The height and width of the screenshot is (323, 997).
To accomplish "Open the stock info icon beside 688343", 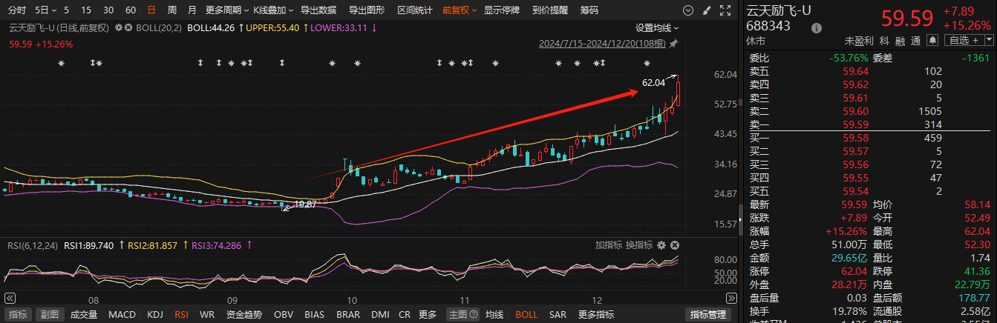I will tap(817, 27).
